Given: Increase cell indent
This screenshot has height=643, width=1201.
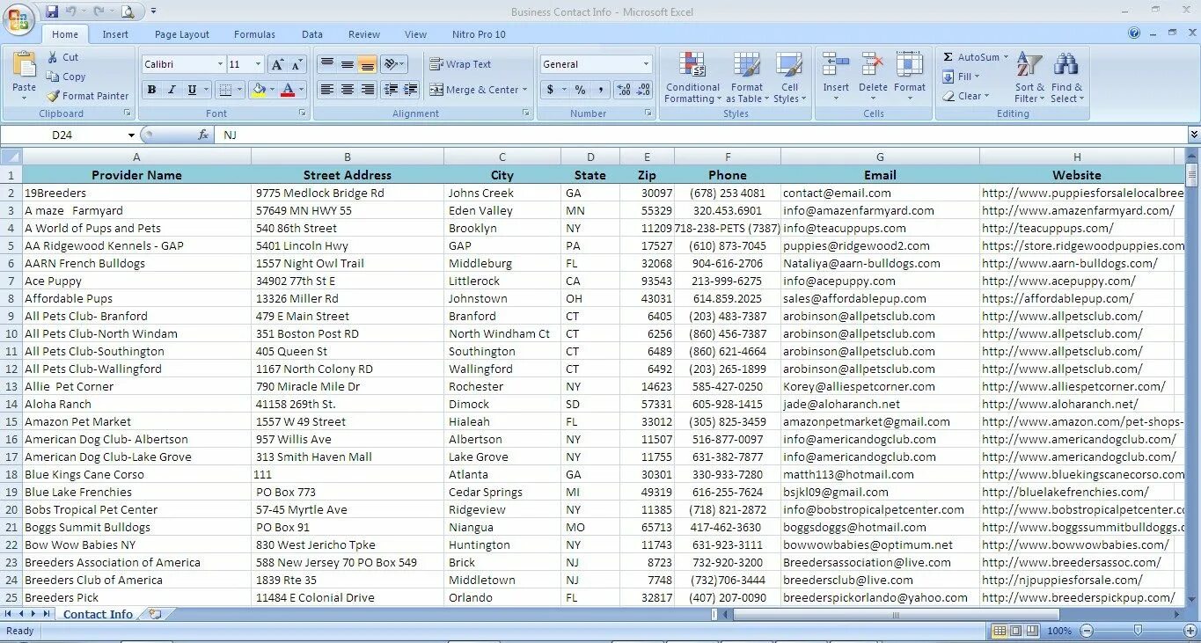Looking at the screenshot, I should [409, 90].
